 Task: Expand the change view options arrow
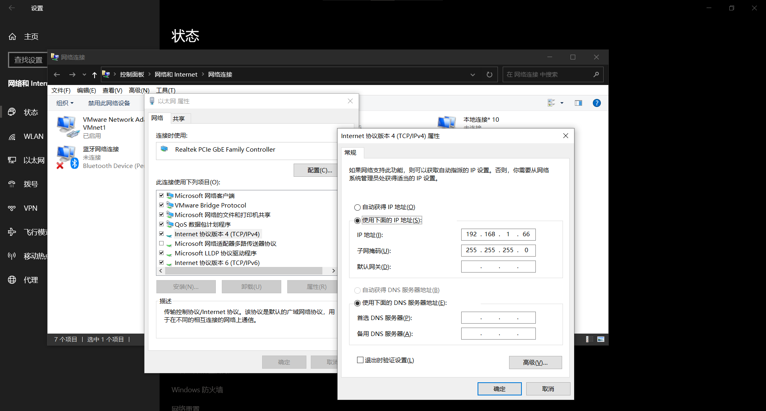(x=562, y=103)
